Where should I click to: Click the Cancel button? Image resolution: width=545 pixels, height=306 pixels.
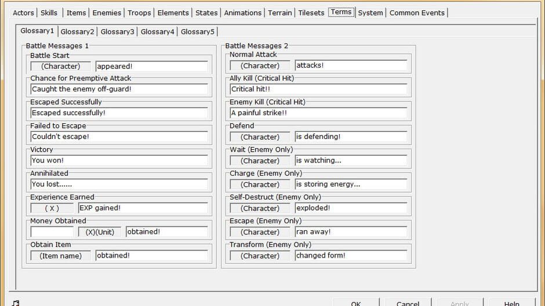pyautogui.click(x=408, y=303)
